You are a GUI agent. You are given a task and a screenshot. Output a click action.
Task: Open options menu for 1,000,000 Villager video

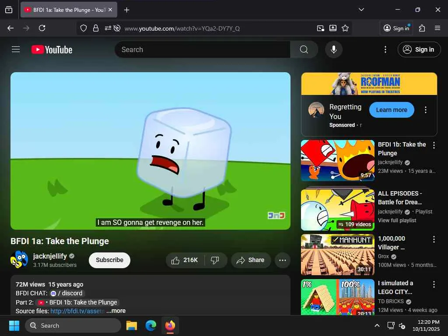pos(434,239)
